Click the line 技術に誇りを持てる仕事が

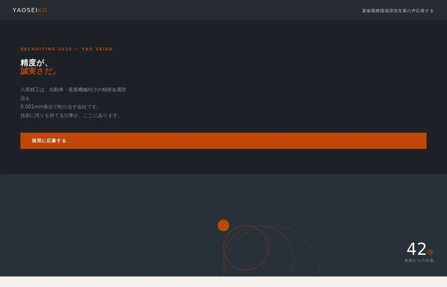(71, 115)
